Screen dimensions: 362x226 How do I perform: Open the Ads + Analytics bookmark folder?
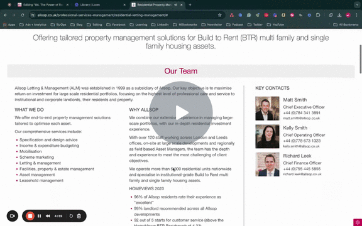[33, 24]
